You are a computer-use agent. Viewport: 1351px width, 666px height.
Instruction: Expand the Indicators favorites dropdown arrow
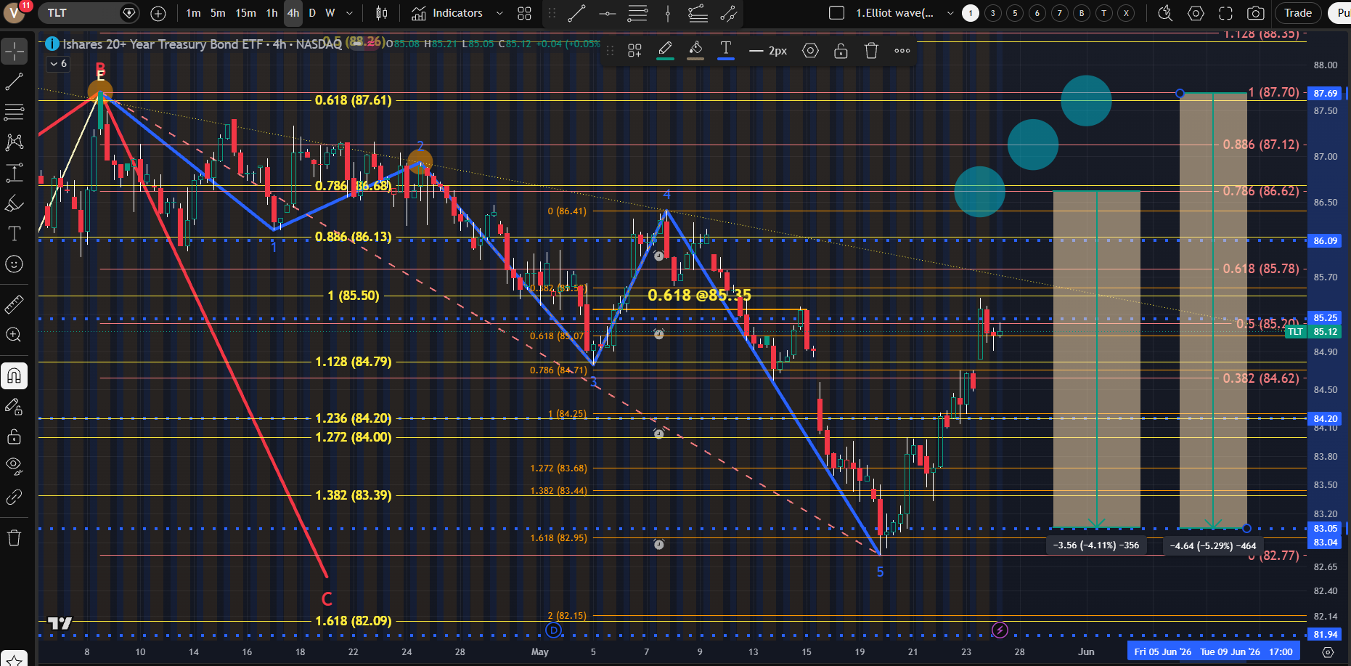tap(499, 13)
